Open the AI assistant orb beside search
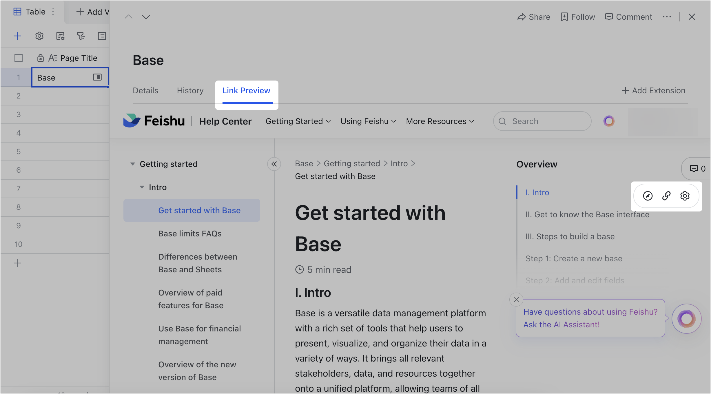Viewport: 711px width, 394px height. point(609,121)
